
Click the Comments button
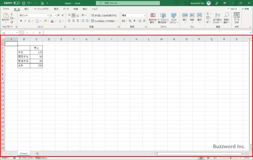232,9
